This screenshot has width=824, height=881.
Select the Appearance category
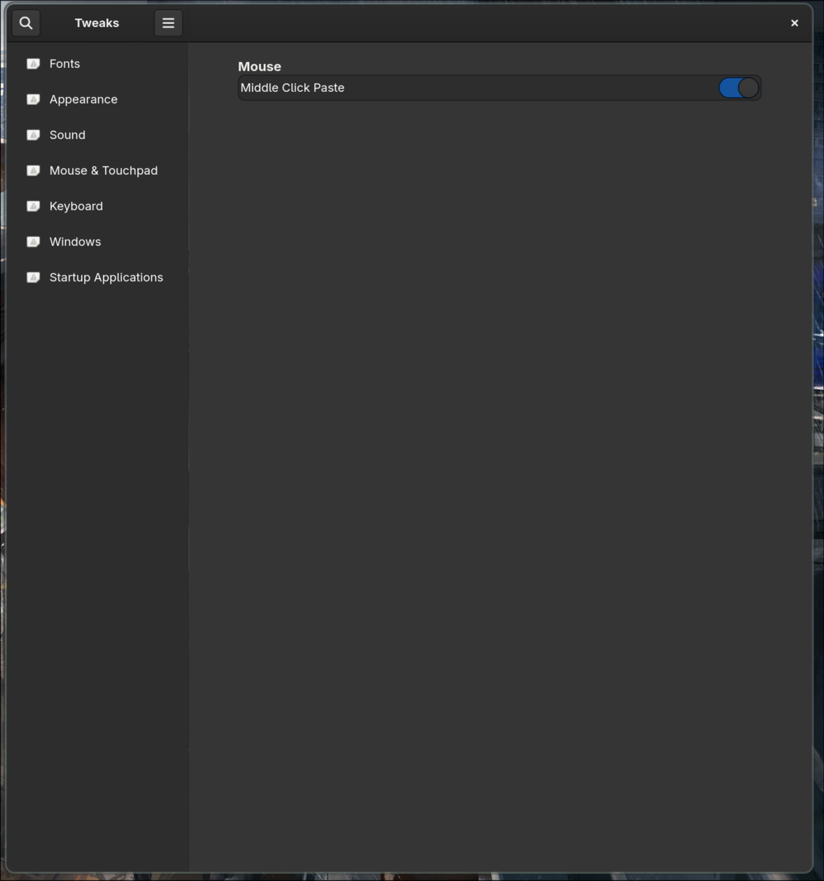(83, 99)
